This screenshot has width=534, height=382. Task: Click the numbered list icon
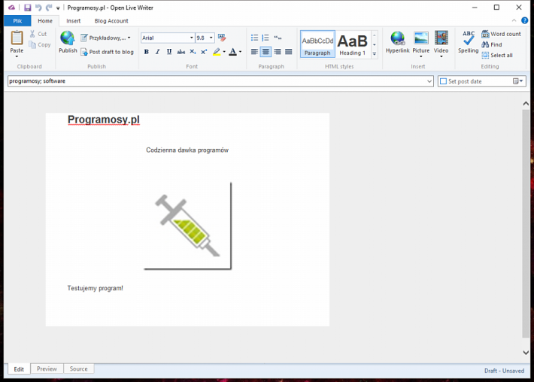click(265, 38)
